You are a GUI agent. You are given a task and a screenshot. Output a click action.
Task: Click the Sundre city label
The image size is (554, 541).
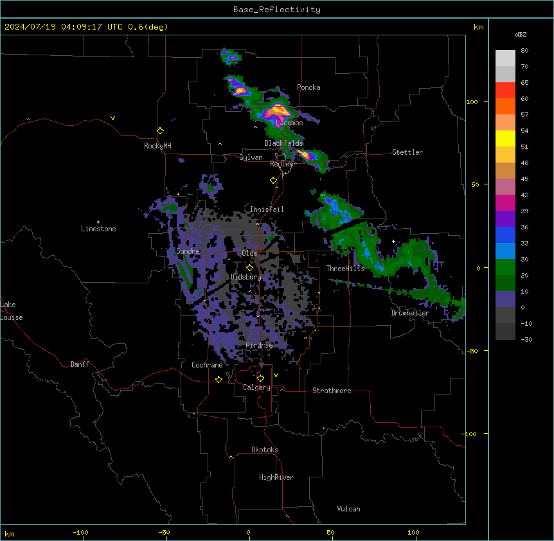(188, 251)
